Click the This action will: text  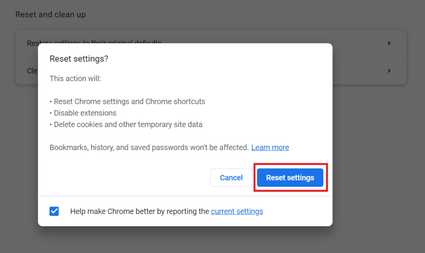75,78
